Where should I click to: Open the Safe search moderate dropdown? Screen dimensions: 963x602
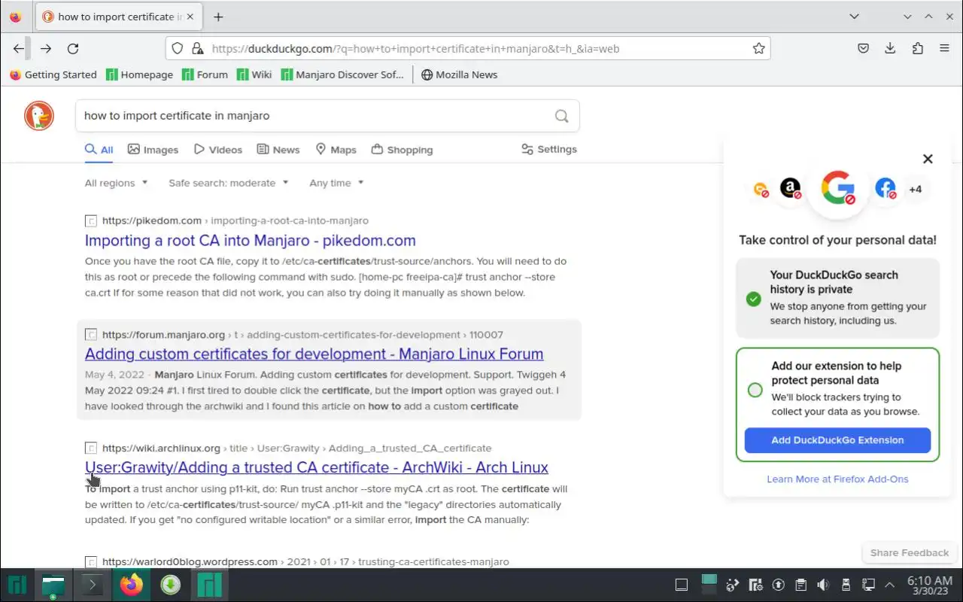click(228, 183)
